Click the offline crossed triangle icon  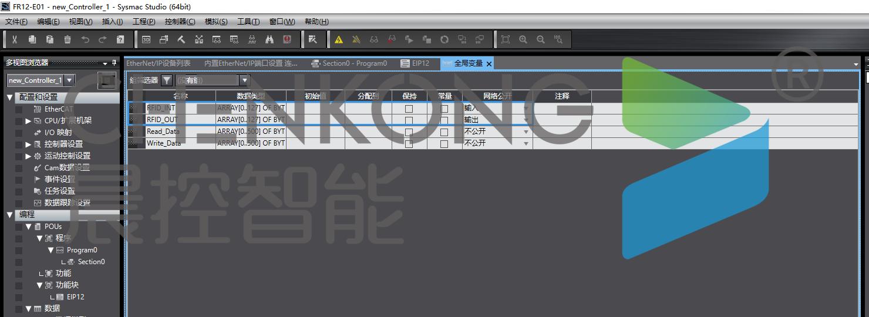356,39
